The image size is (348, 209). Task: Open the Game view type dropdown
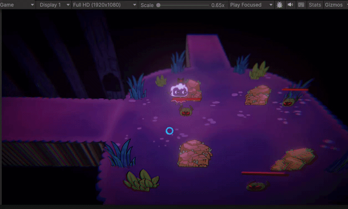pyautogui.click(x=17, y=5)
